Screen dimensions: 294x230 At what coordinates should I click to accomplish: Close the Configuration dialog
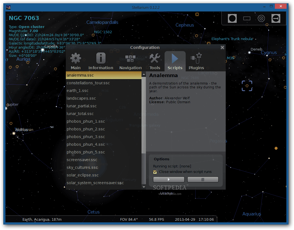coord(222,47)
